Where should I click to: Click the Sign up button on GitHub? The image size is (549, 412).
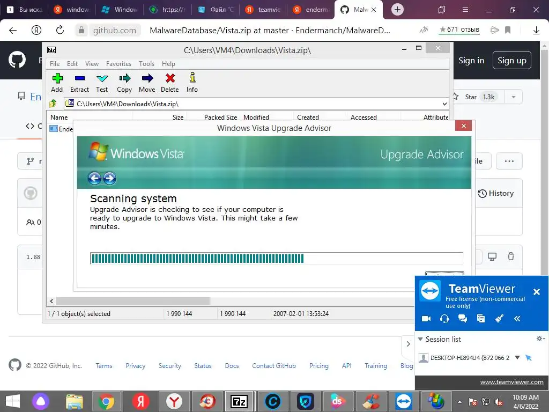(x=511, y=60)
